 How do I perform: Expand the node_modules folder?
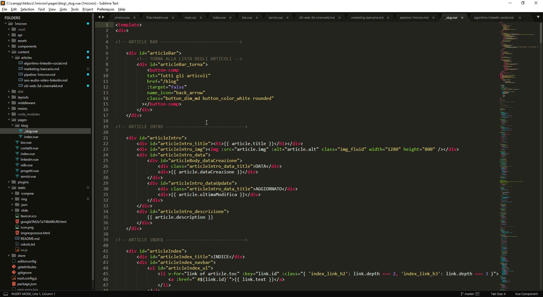(9, 114)
